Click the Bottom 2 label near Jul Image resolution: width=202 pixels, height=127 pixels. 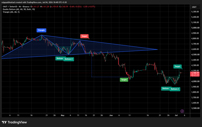[x=175, y=89]
